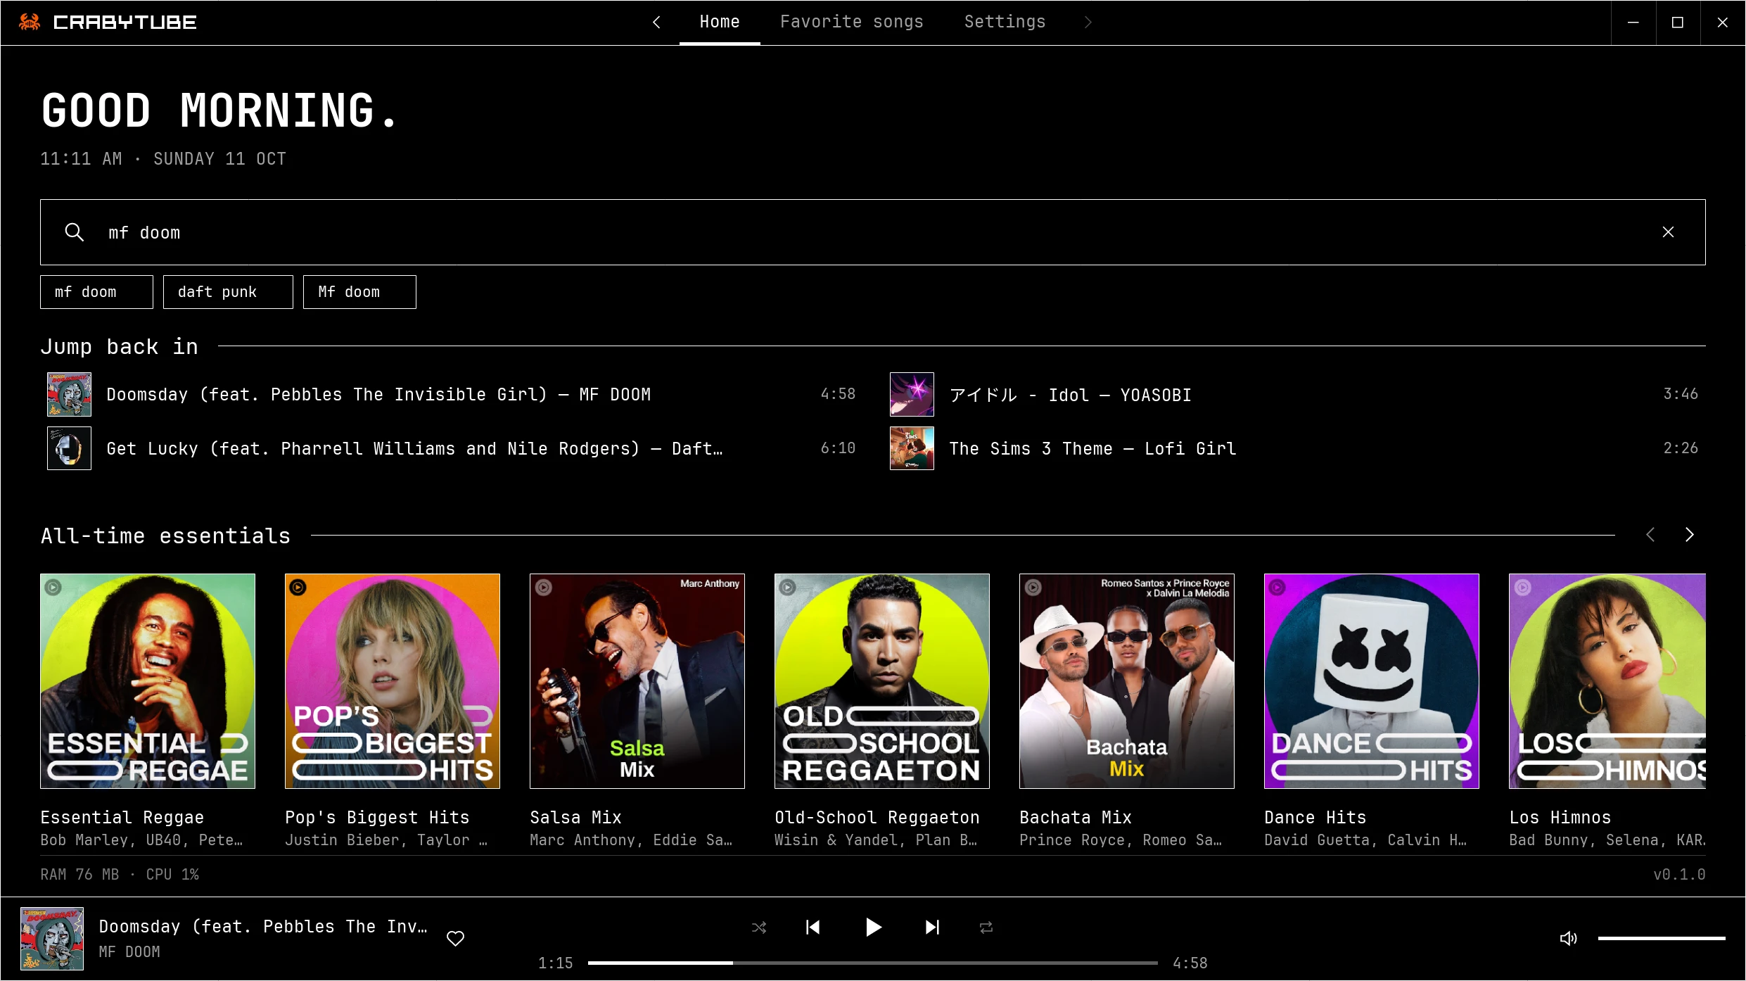
Task: Click the Pop's Biggest Hits title text
Action: [x=377, y=817]
